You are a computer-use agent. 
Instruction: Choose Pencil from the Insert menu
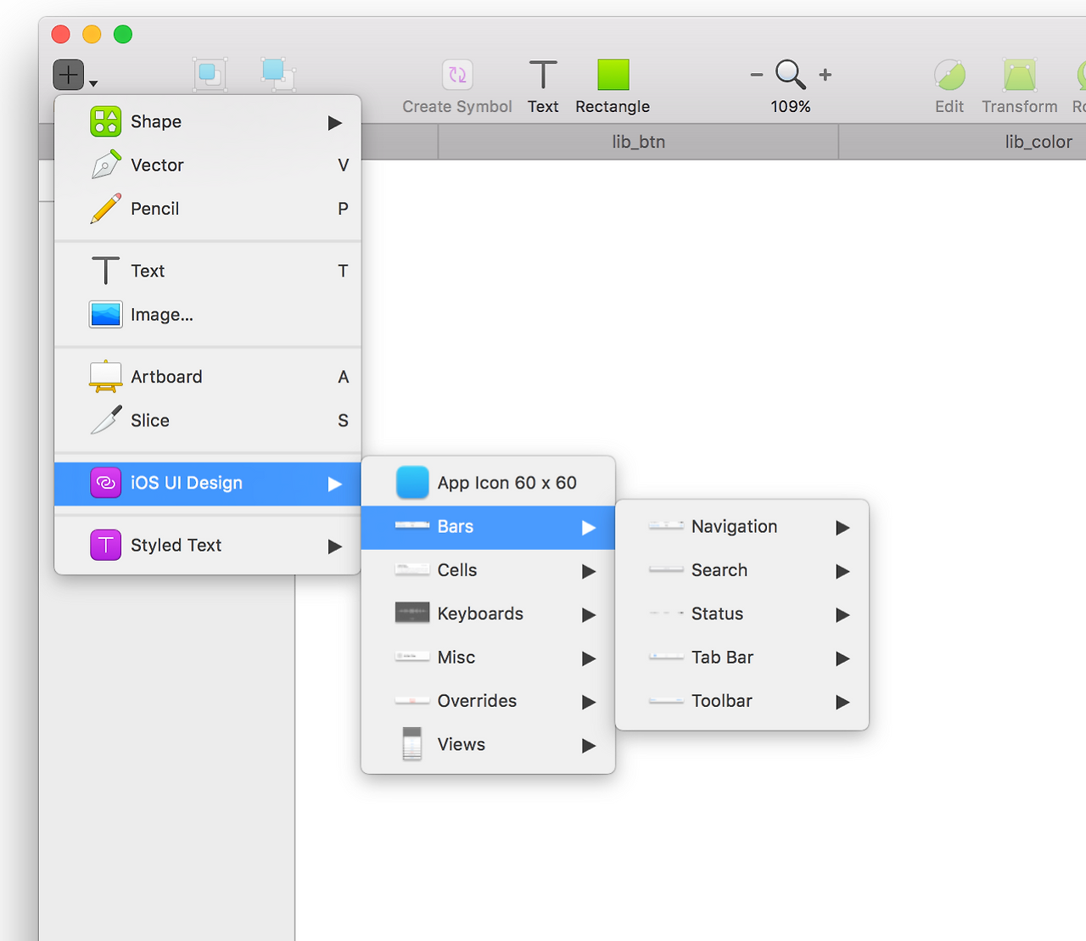pyautogui.click(x=208, y=209)
